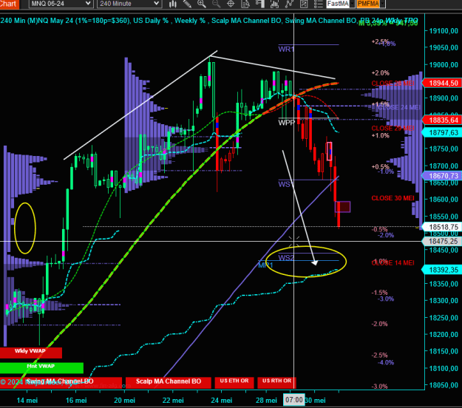Click the zoom in magnifier icon
462x408 pixels.
coord(202,4)
